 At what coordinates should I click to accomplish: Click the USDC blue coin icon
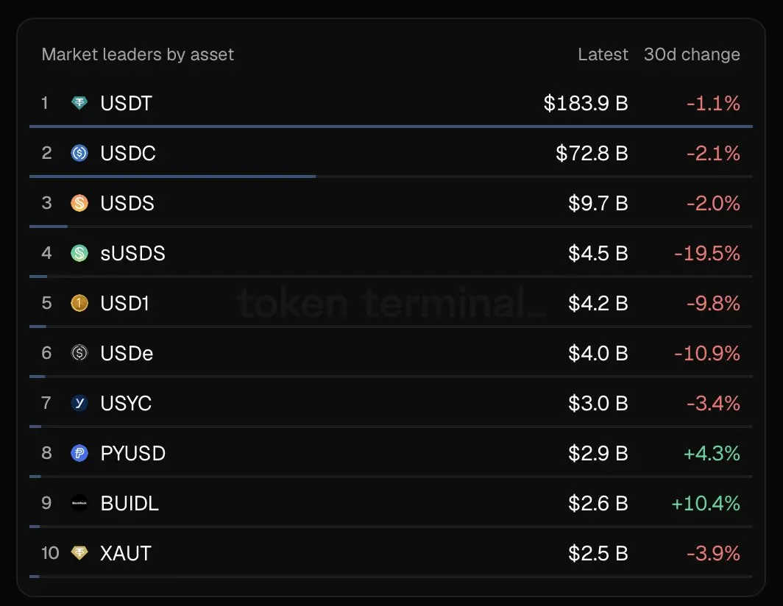pos(79,153)
